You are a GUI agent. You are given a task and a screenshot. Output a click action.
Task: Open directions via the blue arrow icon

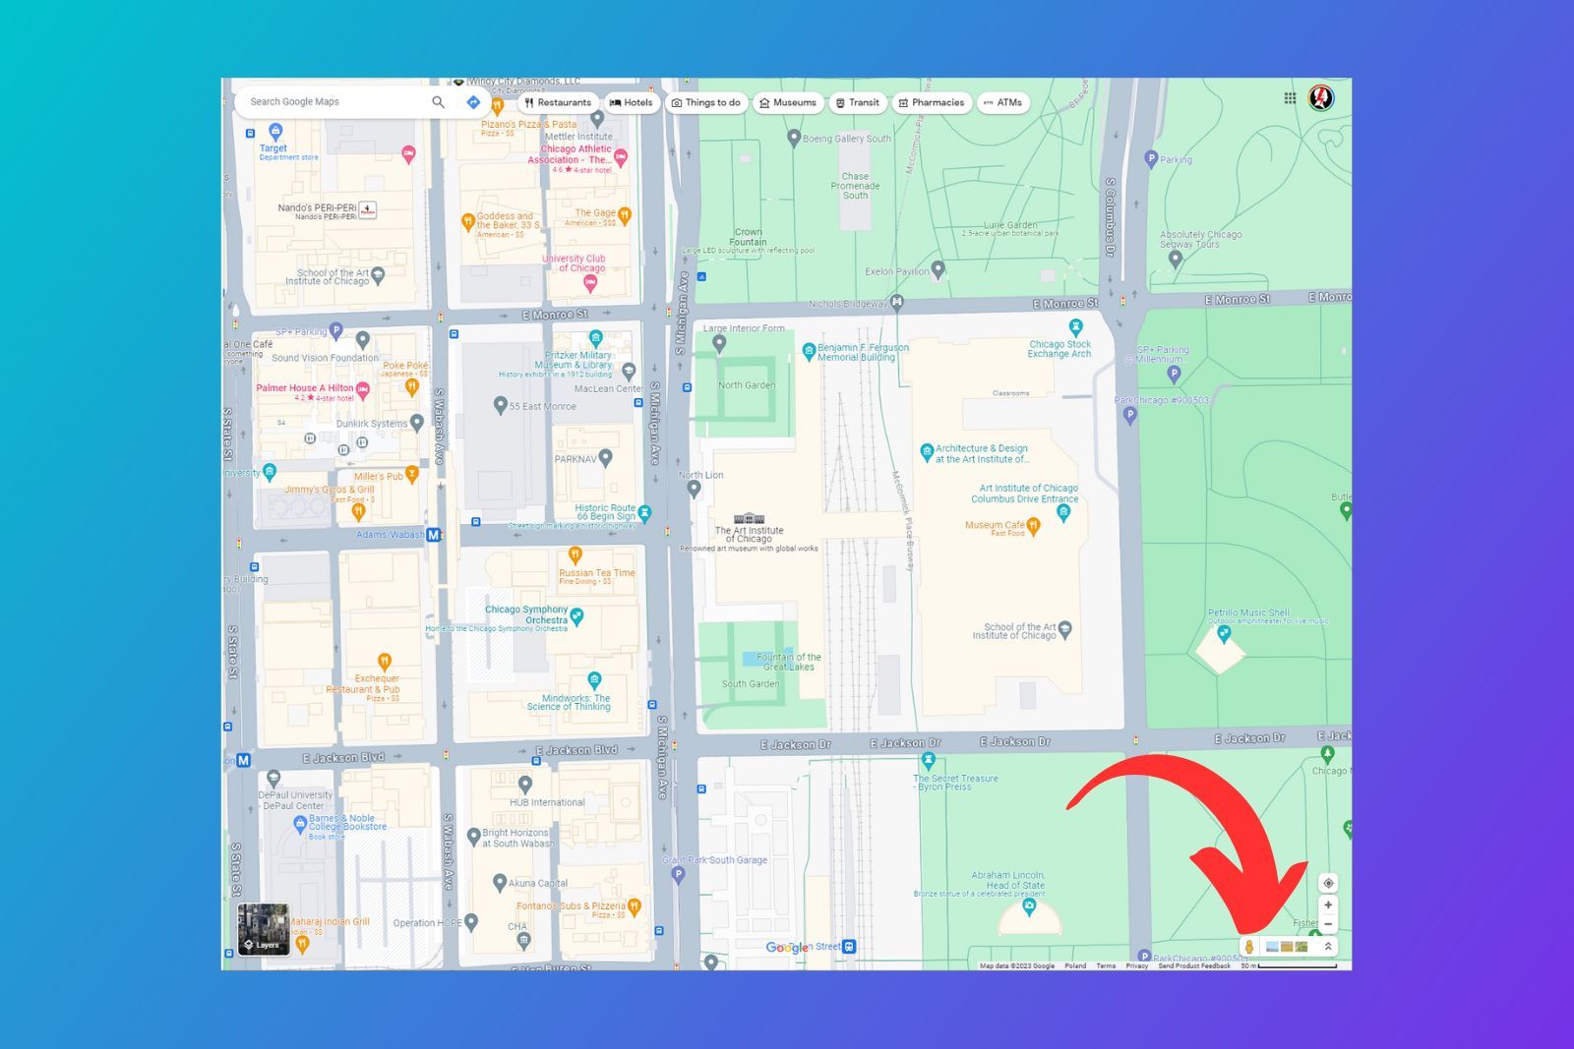tap(473, 102)
